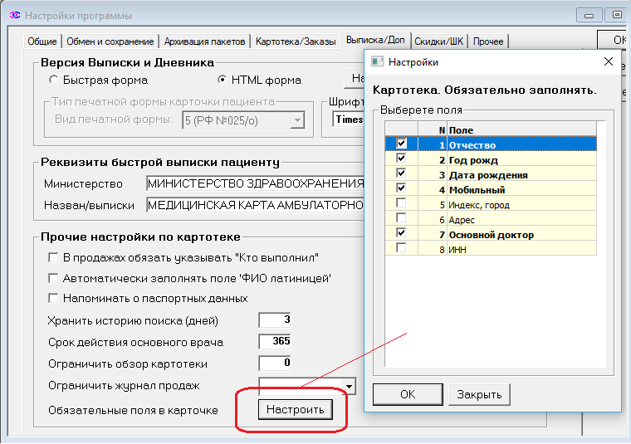Viewport: 631px width, 444px height.
Task: Check the Адрес checkbox
Action: 401,217
